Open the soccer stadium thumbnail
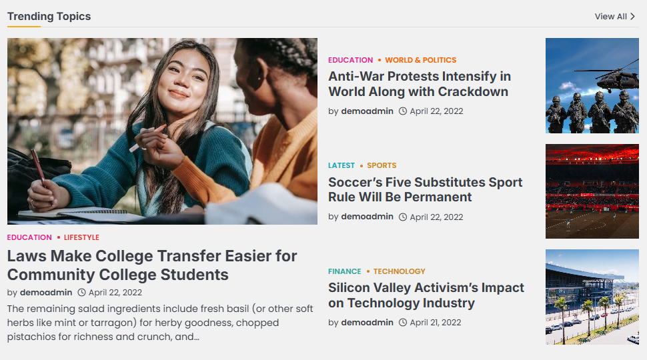 592,191
